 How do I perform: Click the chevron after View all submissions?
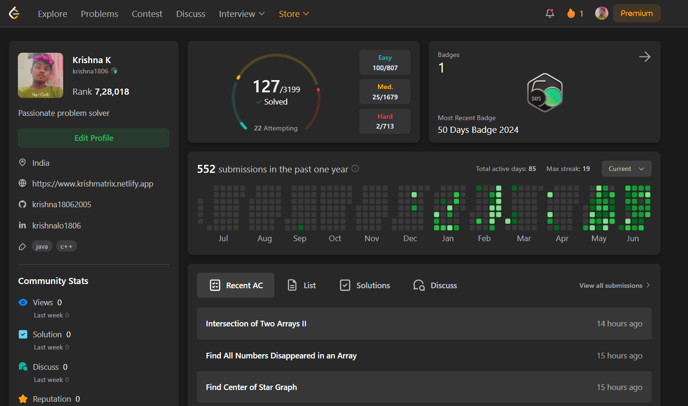click(x=648, y=285)
